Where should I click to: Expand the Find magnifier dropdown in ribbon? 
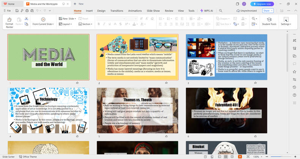(x=256, y=19)
